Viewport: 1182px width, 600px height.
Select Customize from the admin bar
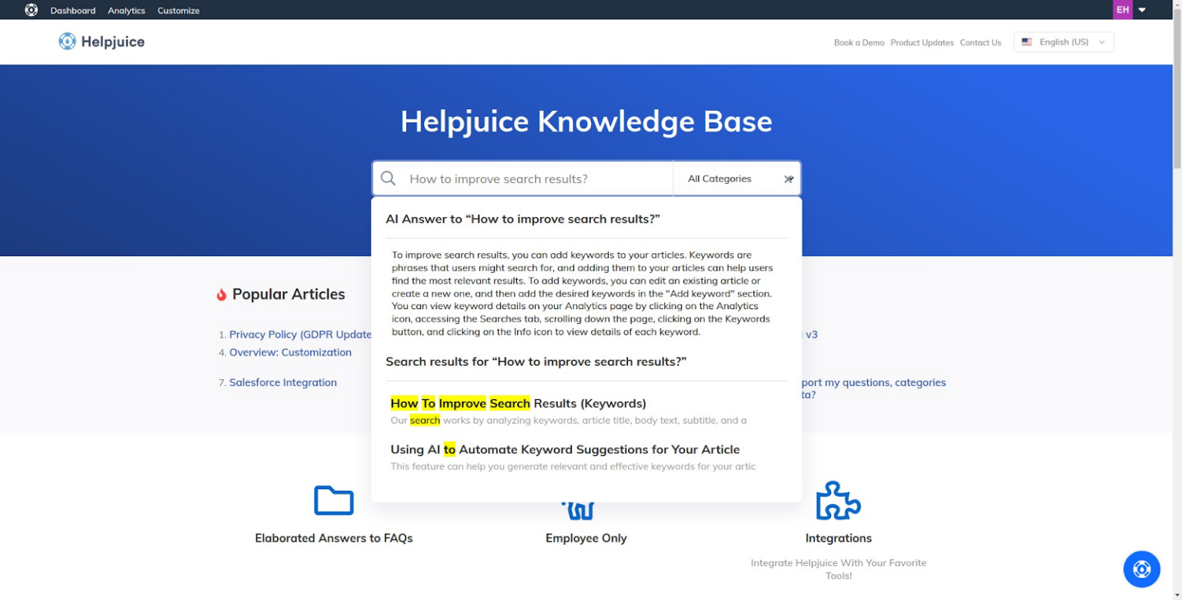178,10
